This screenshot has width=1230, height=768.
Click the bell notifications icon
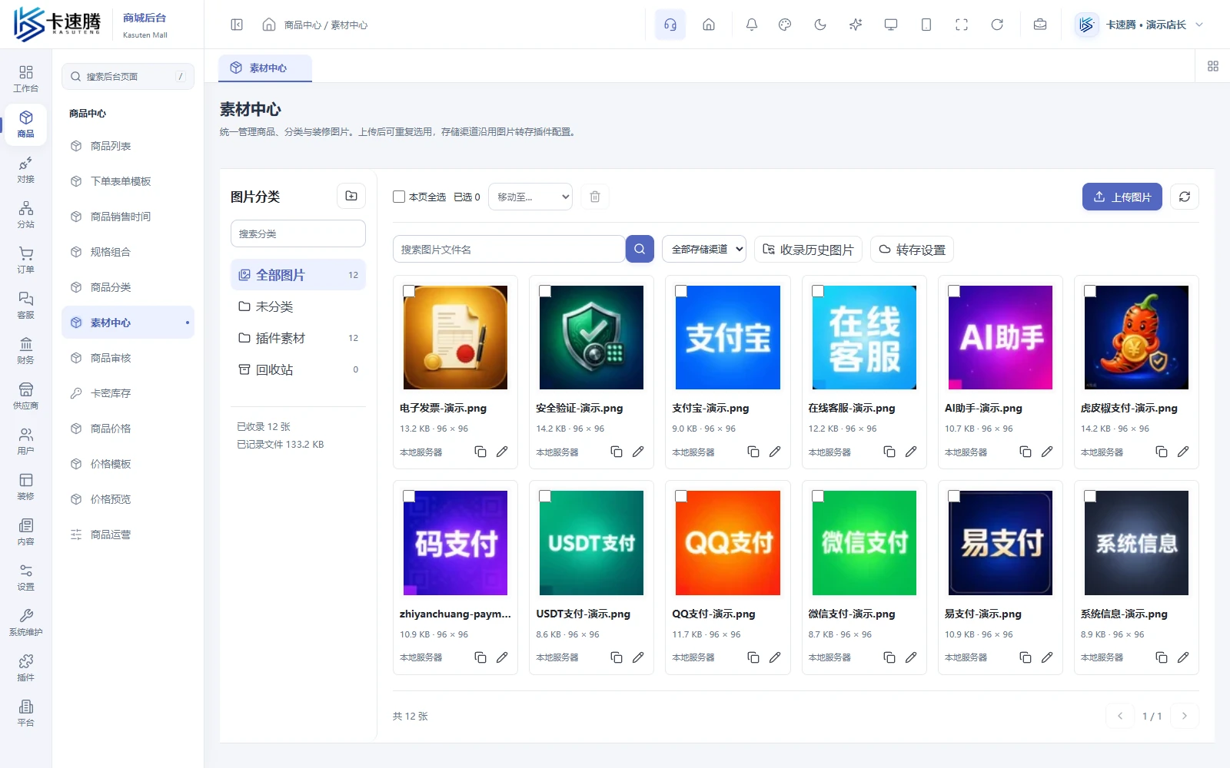tap(752, 25)
